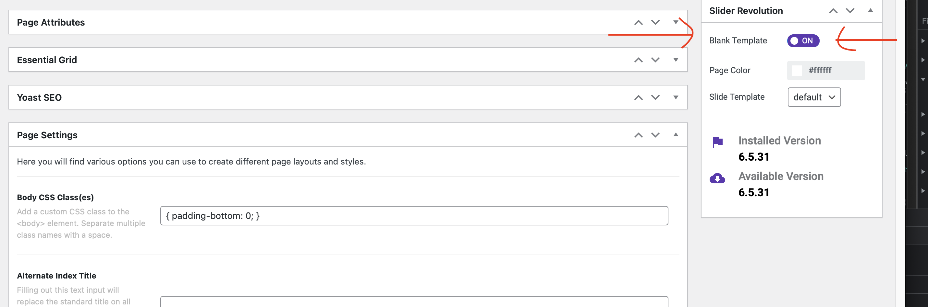Move Yoast SEO panel down
928x307 pixels.
(x=655, y=97)
